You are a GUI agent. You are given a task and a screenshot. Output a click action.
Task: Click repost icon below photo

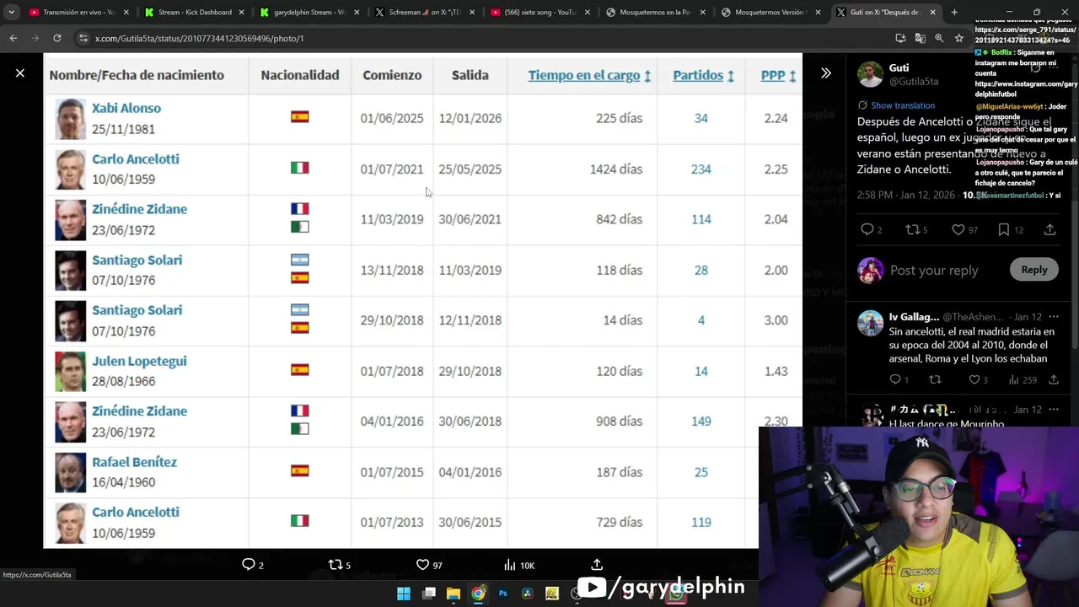(335, 565)
